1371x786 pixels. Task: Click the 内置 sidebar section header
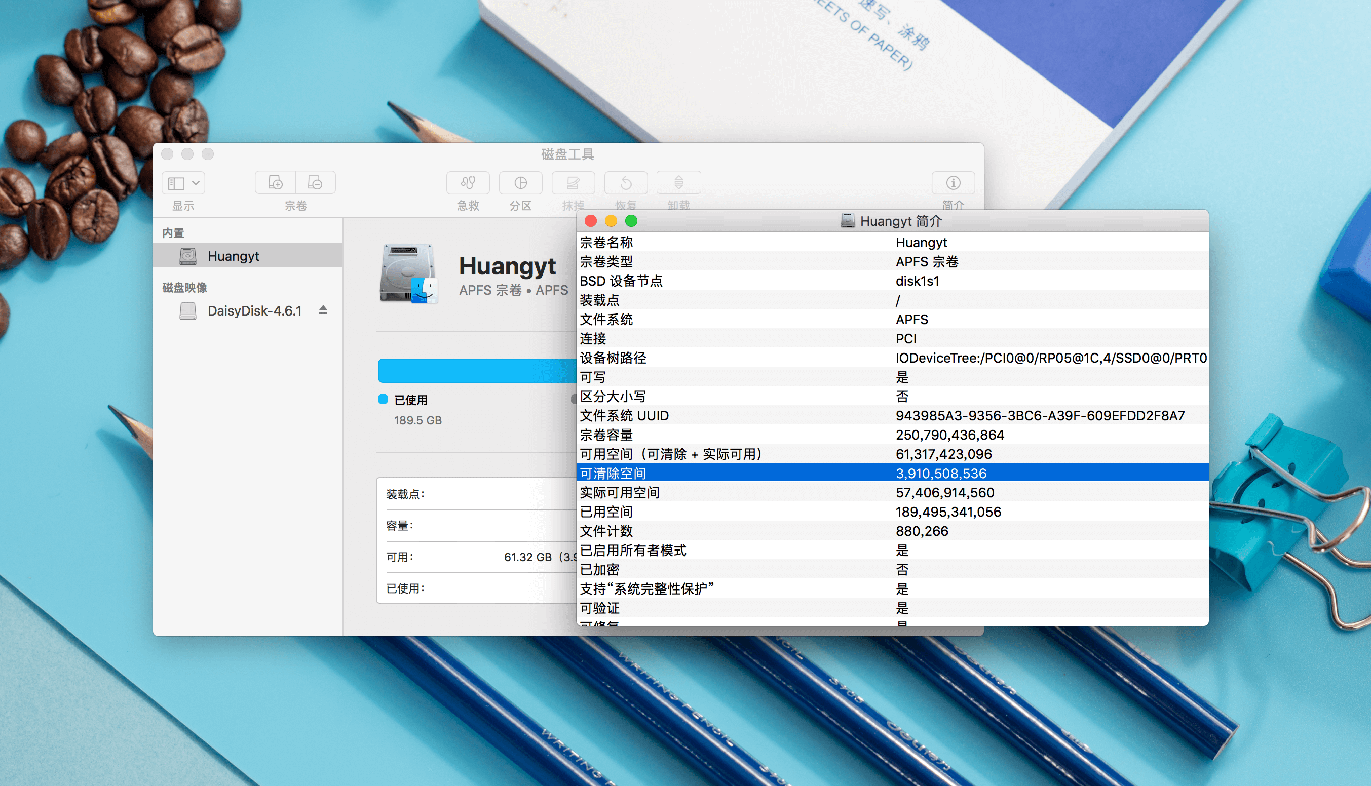pyautogui.click(x=173, y=233)
